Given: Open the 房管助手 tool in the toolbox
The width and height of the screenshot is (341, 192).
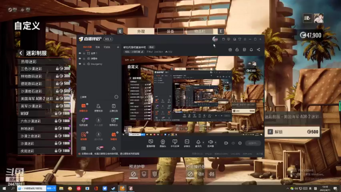Looking at the screenshot, I should (x=98, y=108).
